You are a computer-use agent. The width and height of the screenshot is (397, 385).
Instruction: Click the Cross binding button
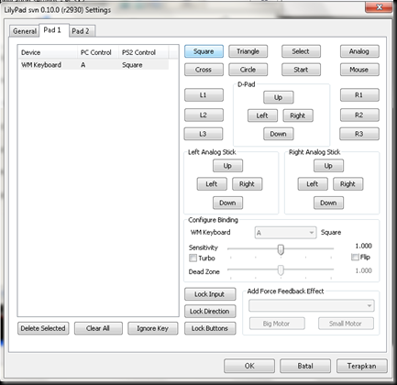coord(204,70)
